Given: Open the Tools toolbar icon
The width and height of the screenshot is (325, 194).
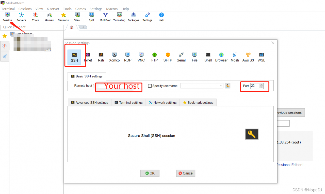Looking at the screenshot, I should click(35, 17).
